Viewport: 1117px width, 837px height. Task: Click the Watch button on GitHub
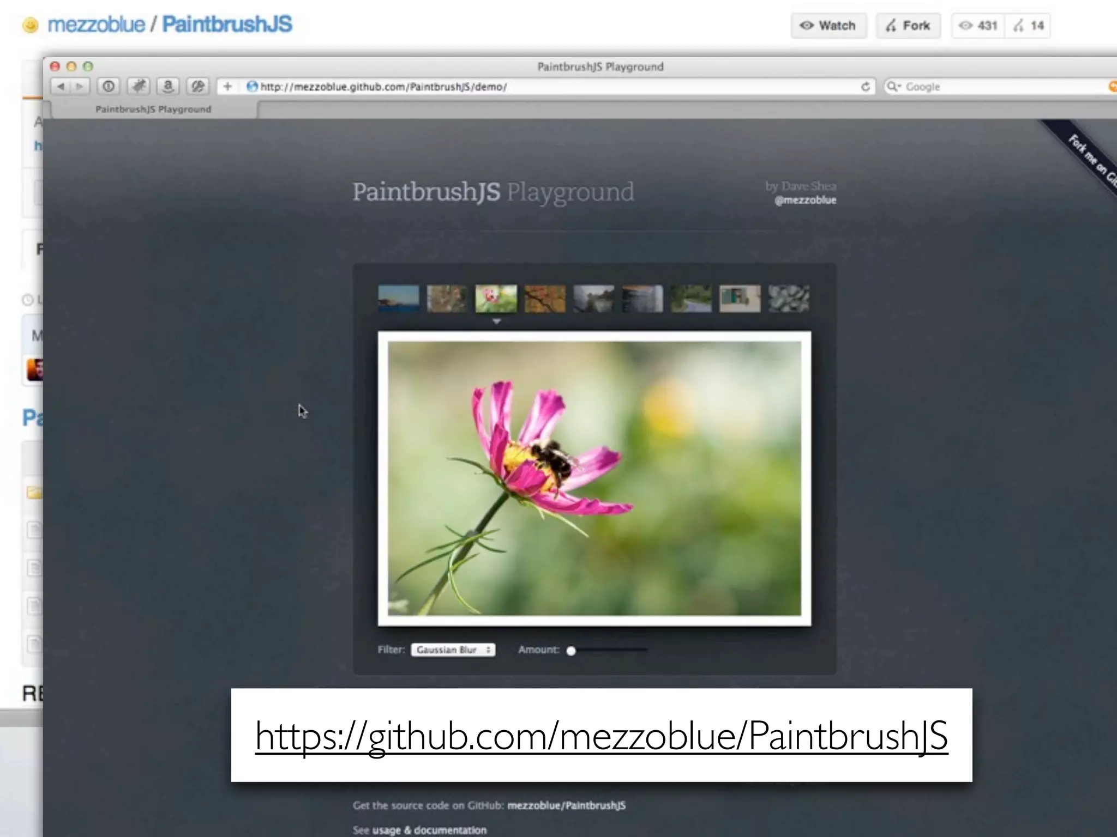[828, 26]
